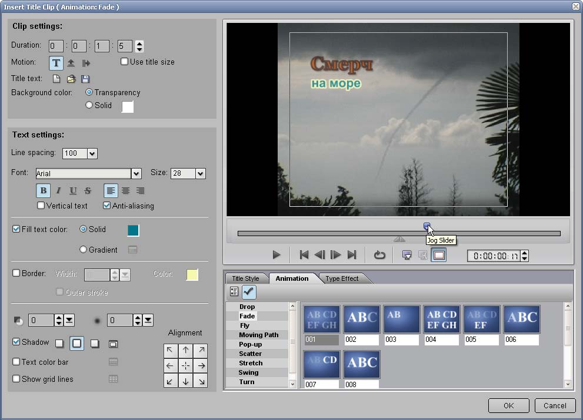583x420 pixels.
Task: Select animation preset thumbnail 004
Action: click(x=442, y=320)
